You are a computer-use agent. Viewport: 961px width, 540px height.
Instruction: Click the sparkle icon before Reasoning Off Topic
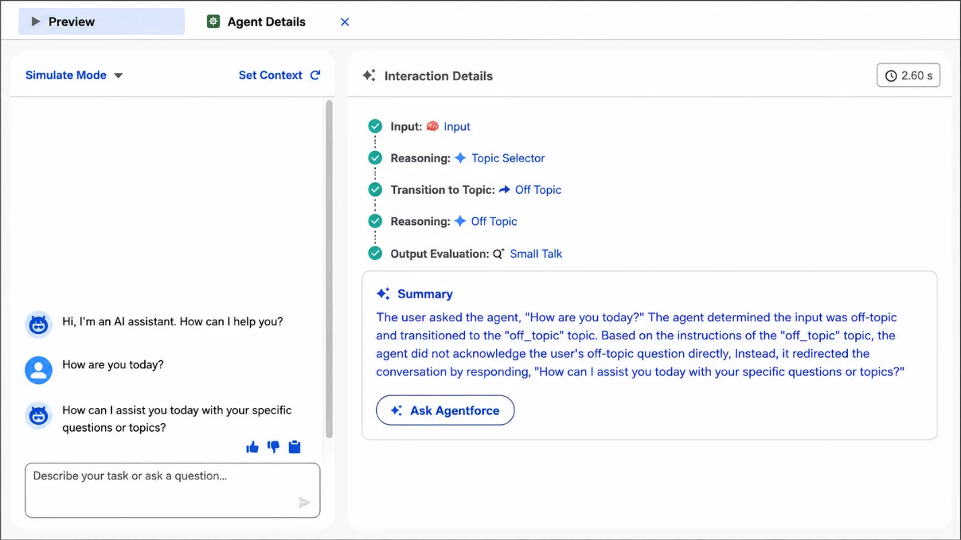pos(460,221)
